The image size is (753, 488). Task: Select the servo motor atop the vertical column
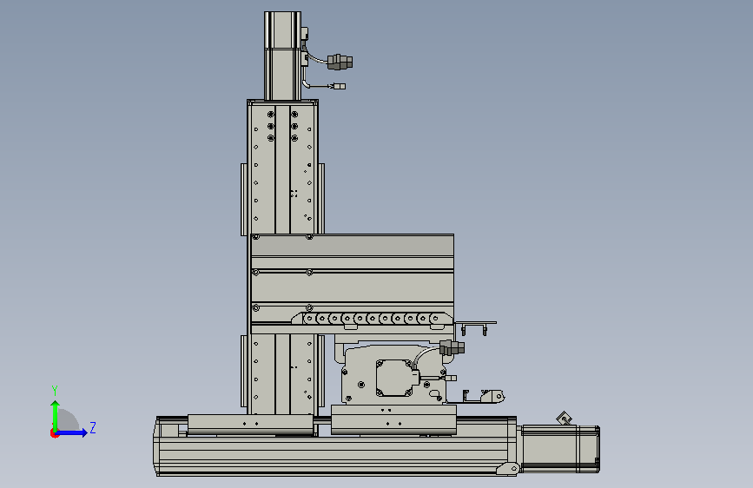[283, 56]
